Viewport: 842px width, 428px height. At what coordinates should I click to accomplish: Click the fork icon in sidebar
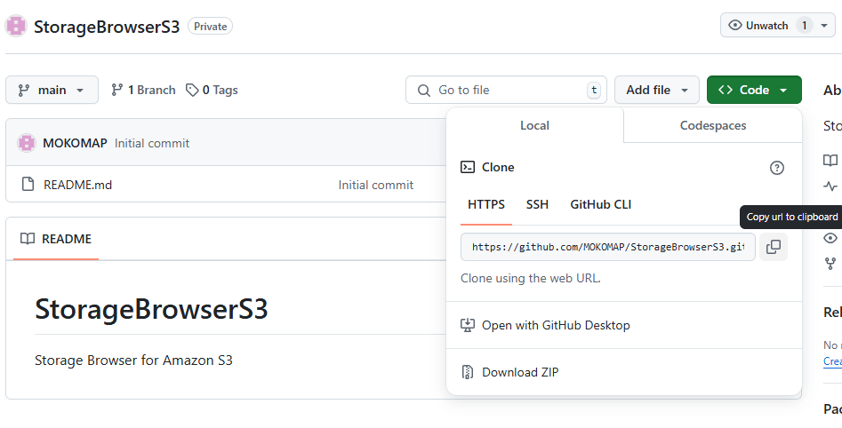coord(830,264)
